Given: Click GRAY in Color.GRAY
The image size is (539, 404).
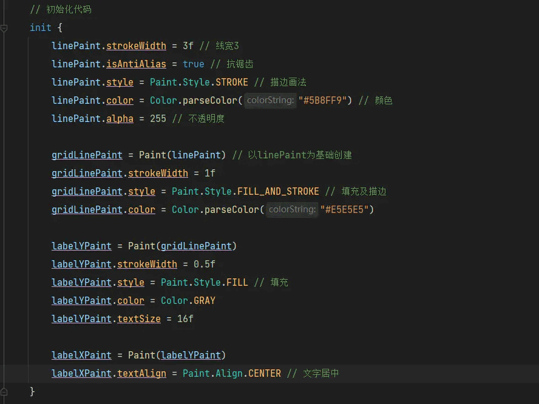Looking at the screenshot, I should (205, 301).
